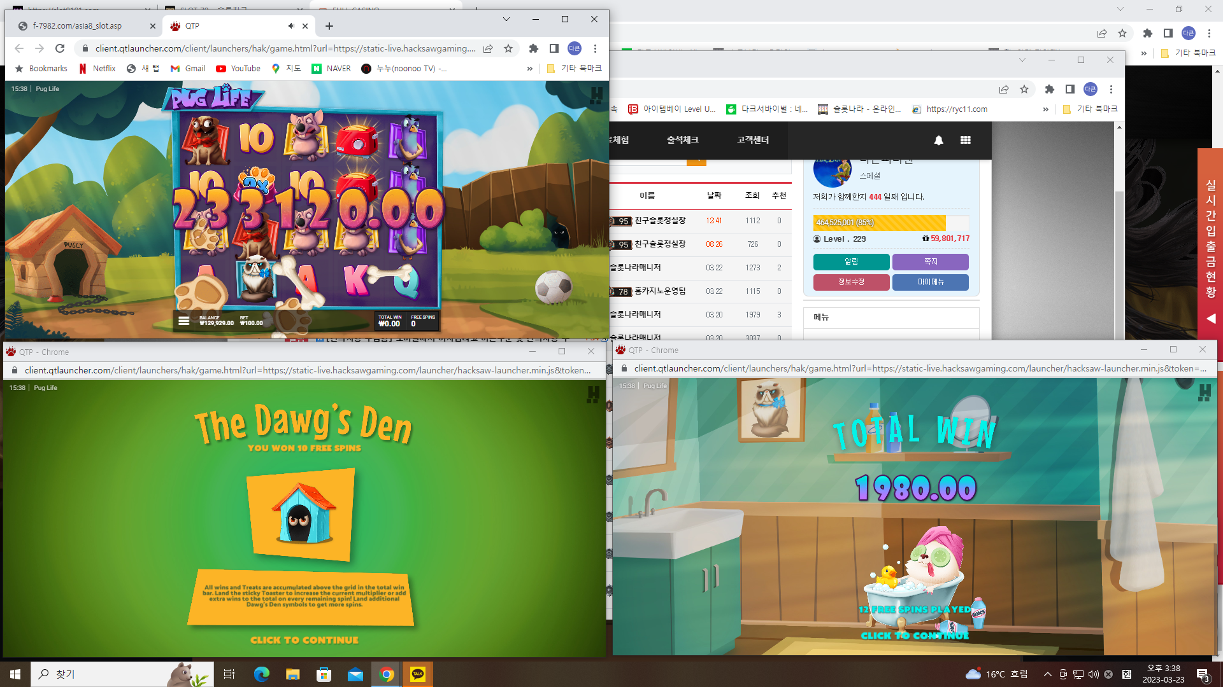Toggle the side panel in the middle forum window
1223x687 pixels.
click(1070, 90)
